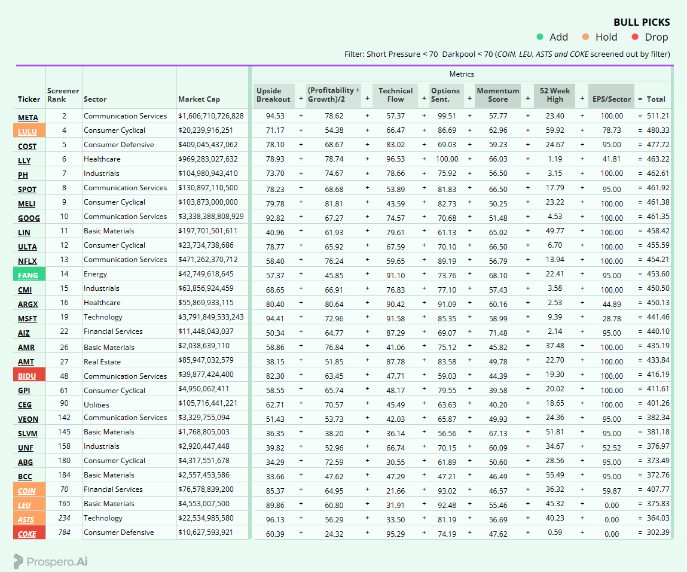Screen dimensions: 687x572
Task: Click META's total value 511.21
Action: coord(658,115)
